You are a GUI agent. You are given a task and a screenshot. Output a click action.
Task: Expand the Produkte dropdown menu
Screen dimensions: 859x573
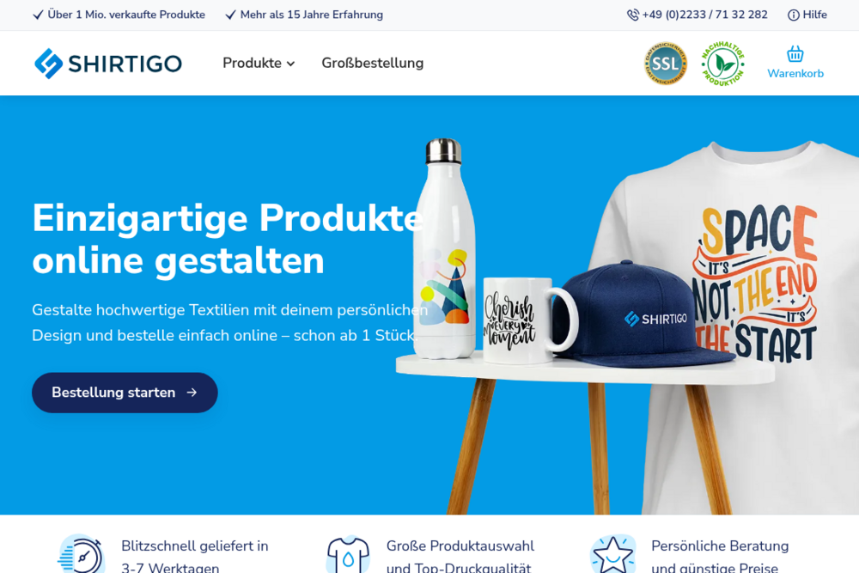click(259, 63)
